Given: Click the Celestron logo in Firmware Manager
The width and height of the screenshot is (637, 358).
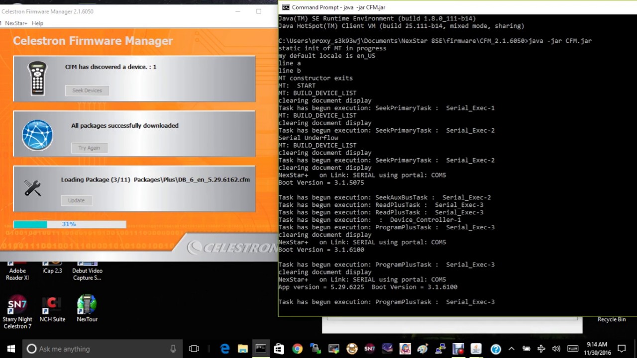Looking at the screenshot, I should [232, 247].
